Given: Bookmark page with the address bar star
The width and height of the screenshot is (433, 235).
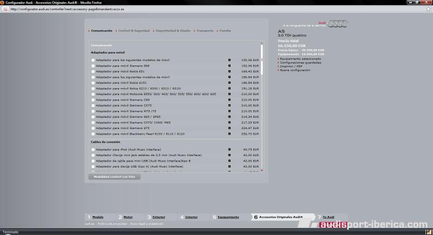Looking at the screenshot, I should 428,9.
